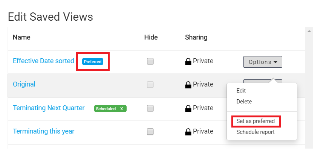Check Hide box for Terminating this year
The image size is (335, 161).
[150, 132]
